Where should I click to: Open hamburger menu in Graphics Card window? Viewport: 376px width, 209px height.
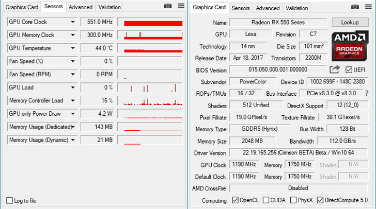pos(369,7)
